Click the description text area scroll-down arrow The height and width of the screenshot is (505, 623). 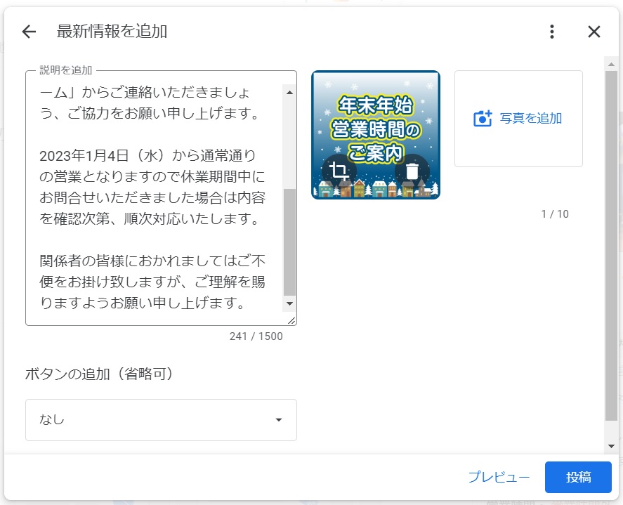click(289, 303)
